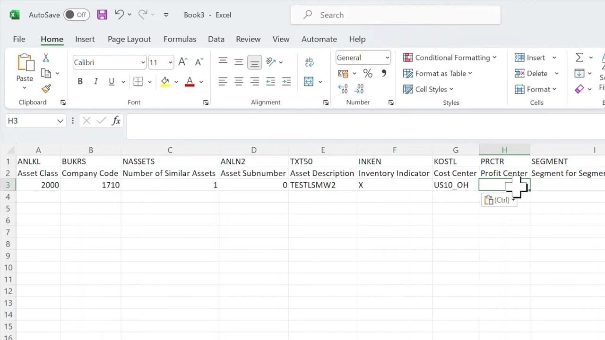
Task: Toggle Underline formatting
Action: pyautogui.click(x=112, y=82)
